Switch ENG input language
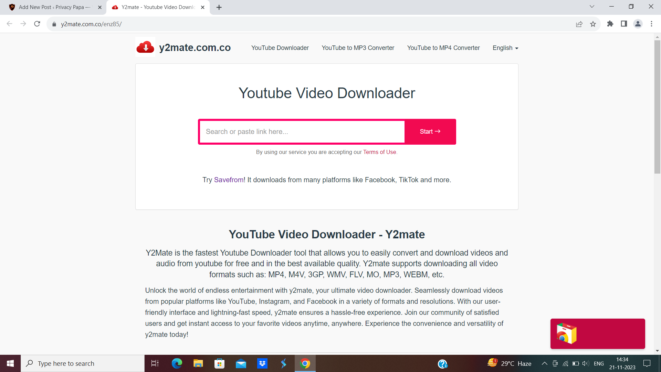This screenshot has width=661, height=372. click(599, 363)
